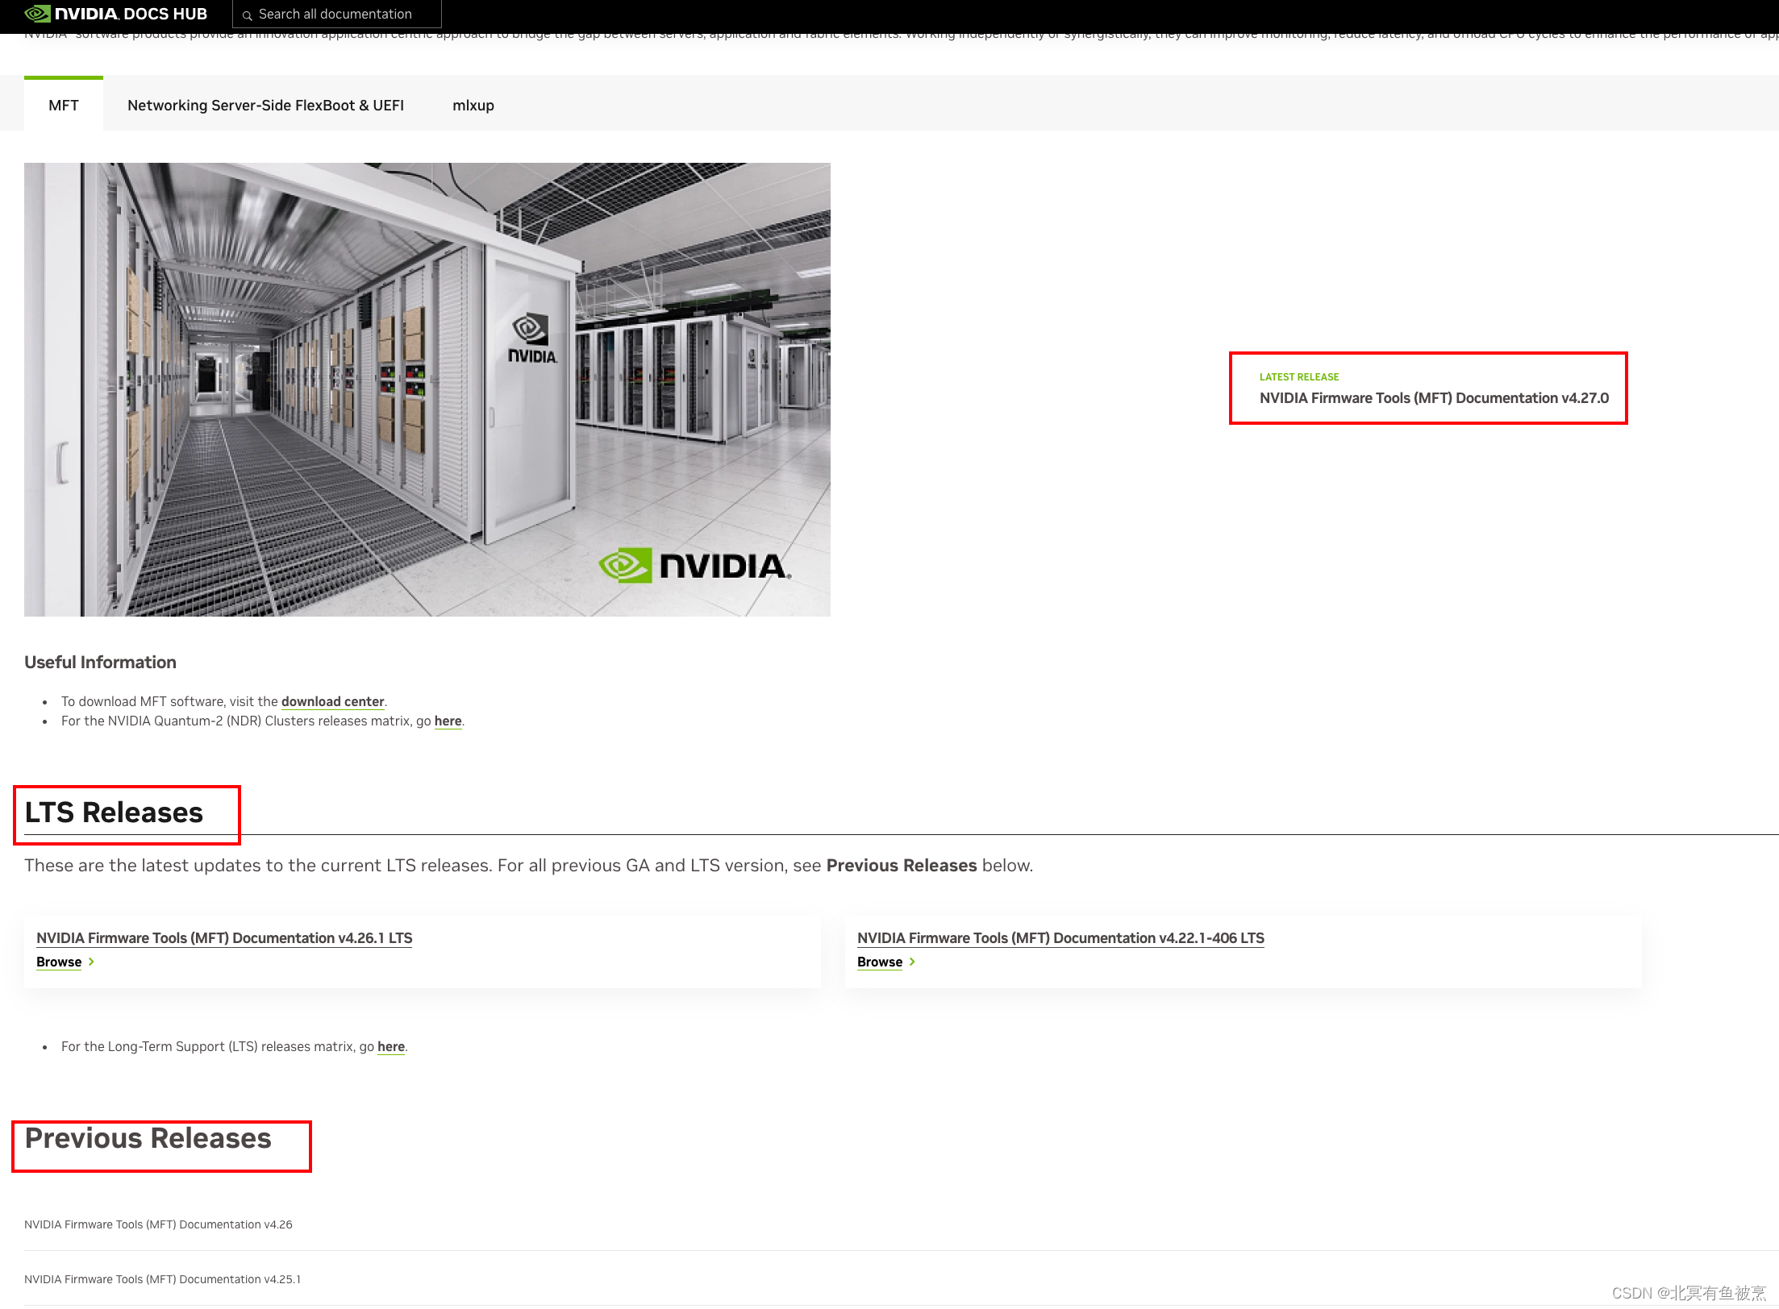Select the MFT tab
The height and width of the screenshot is (1309, 1779).
(x=64, y=105)
